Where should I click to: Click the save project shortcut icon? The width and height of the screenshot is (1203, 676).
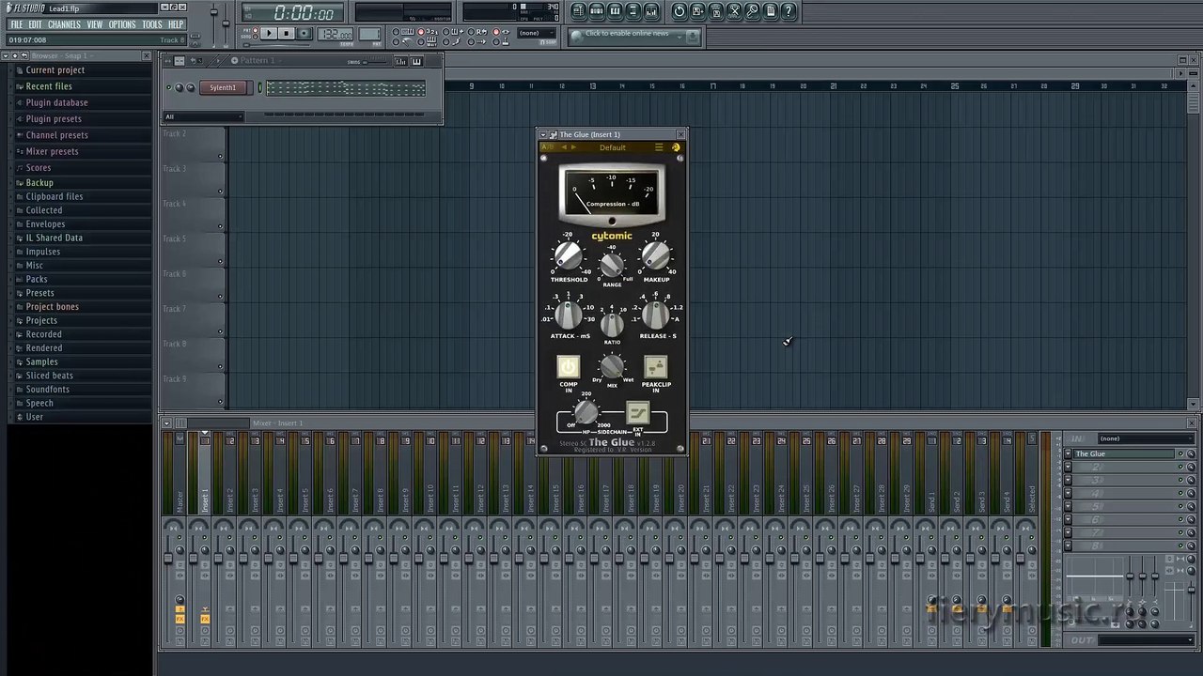coord(697,11)
